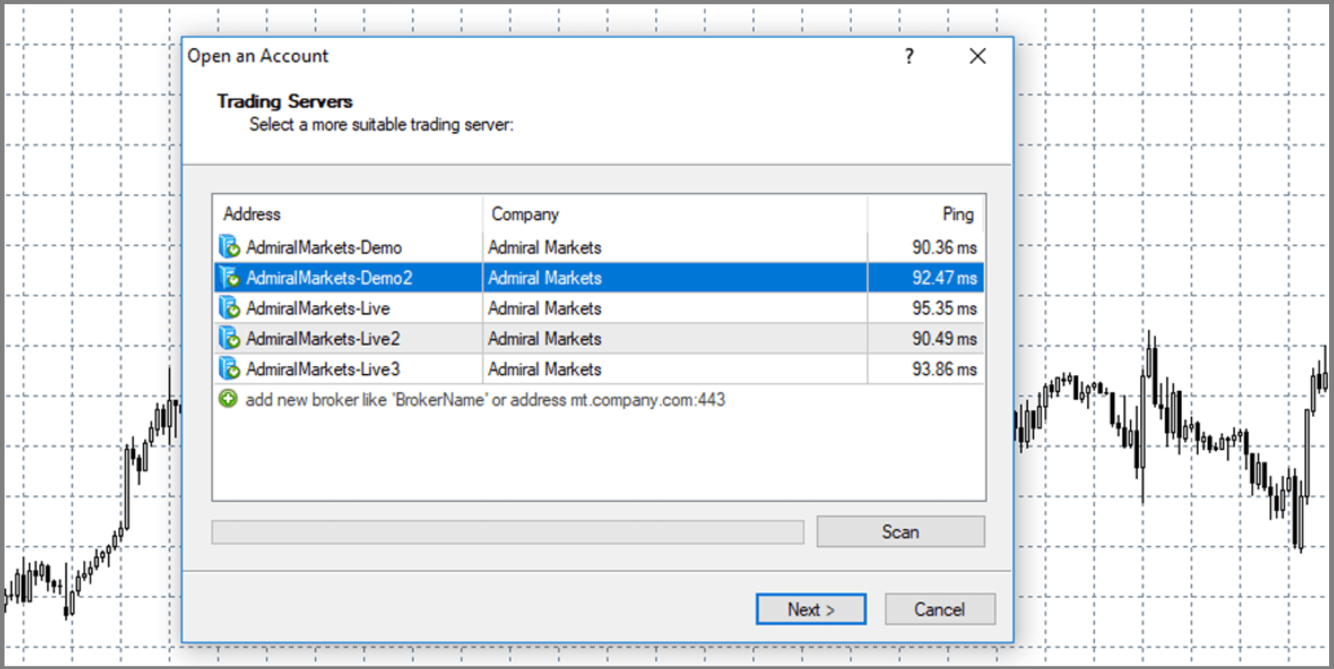Click the AdmiralMarkets-Demo server icon
The width and height of the screenshot is (1334, 669).
click(230, 246)
